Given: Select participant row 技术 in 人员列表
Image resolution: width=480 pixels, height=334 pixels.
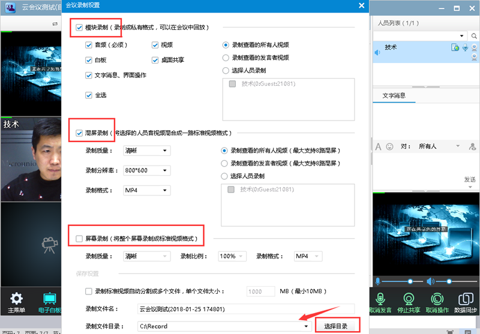Looking at the screenshot, I should click(426, 52).
